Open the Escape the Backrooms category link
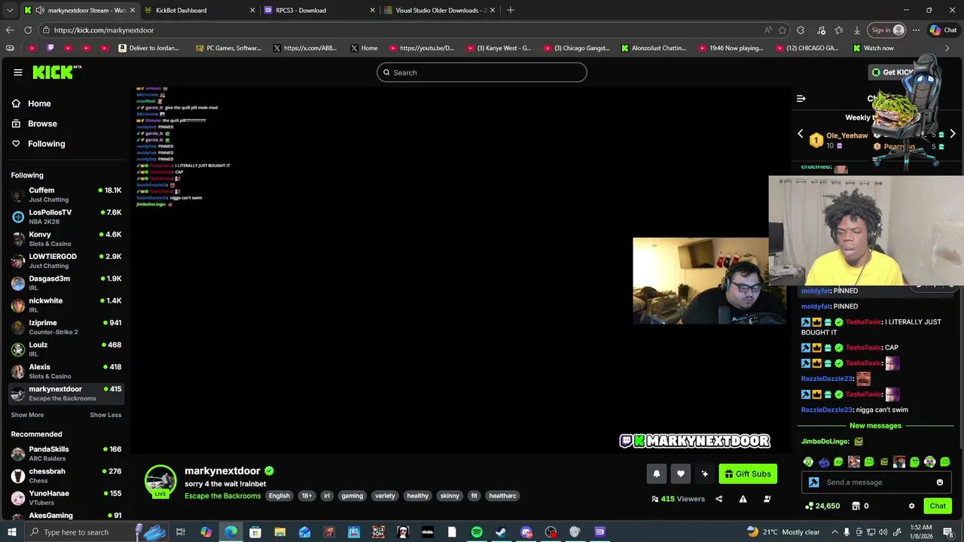This screenshot has width=964, height=542. click(223, 496)
